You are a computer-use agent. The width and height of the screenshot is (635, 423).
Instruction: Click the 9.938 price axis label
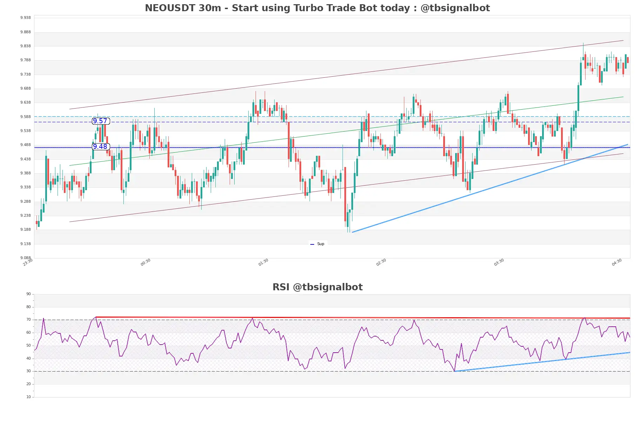26,18
